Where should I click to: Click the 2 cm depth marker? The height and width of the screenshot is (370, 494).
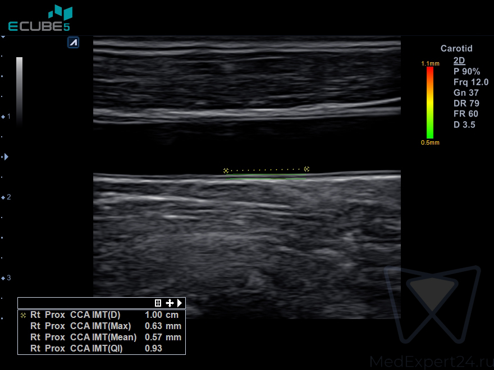coord(7,197)
